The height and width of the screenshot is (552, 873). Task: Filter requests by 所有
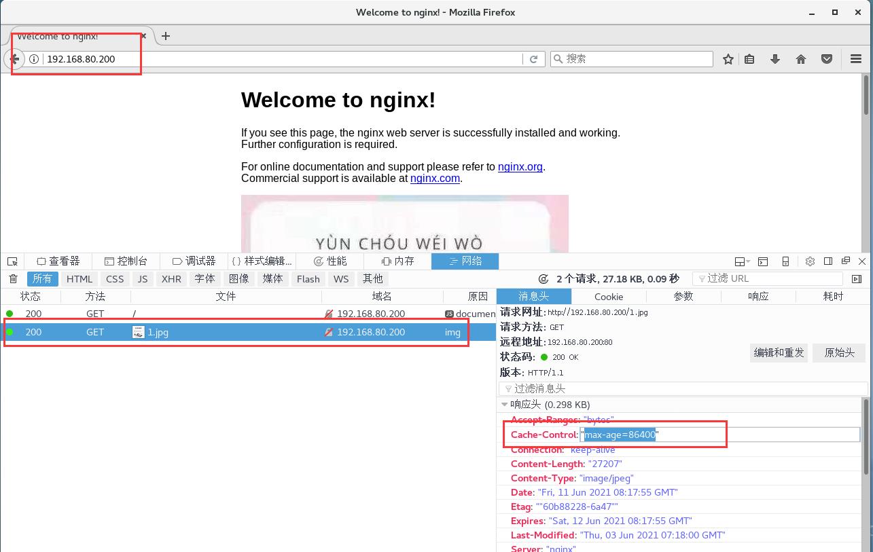click(42, 279)
